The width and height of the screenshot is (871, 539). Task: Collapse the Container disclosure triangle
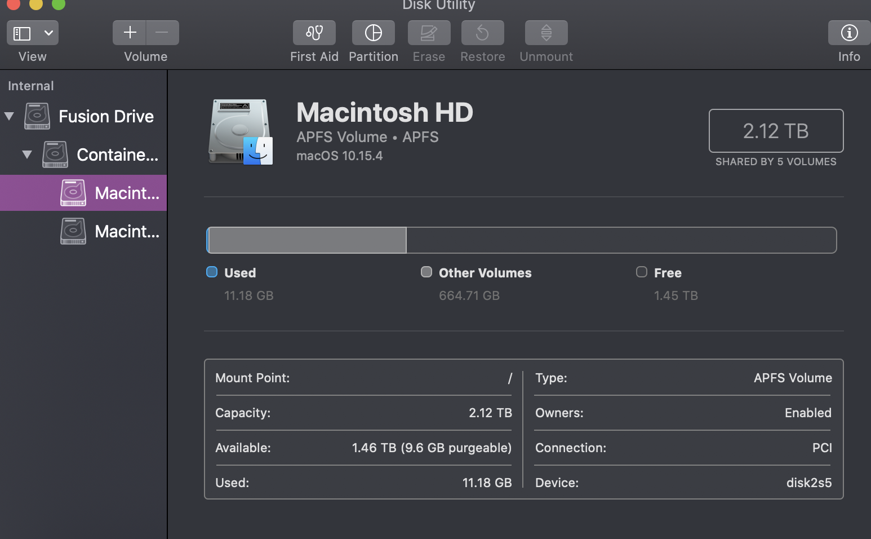(27, 154)
